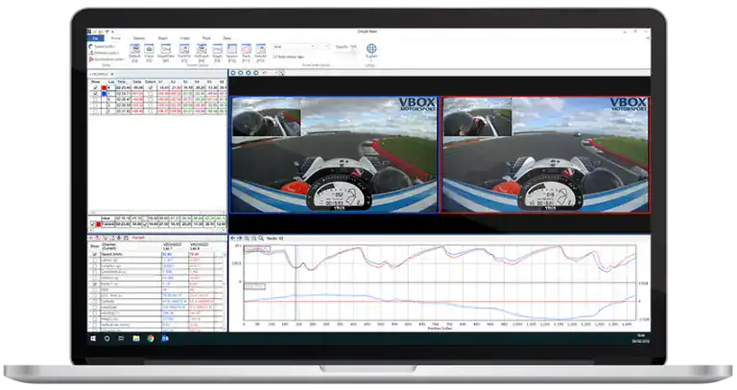
Task: Toggle the Auto resize tabs checkbox
Action: click(275, 57)
